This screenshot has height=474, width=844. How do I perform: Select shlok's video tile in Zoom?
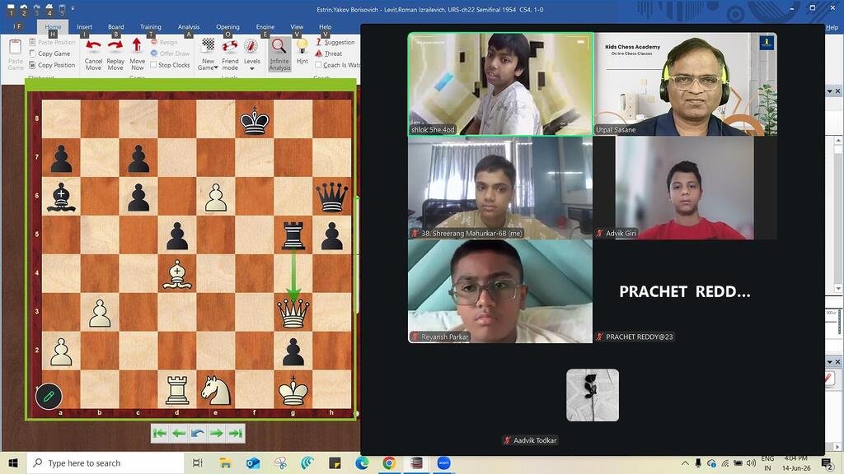pos(500,84)
